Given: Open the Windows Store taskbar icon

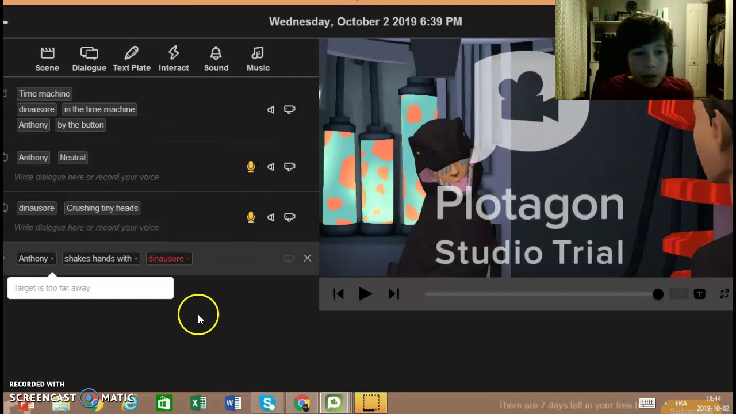Looking at the screenshot, I should [164, 404].
